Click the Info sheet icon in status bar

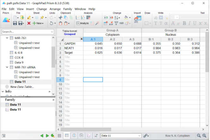[74, 136]
